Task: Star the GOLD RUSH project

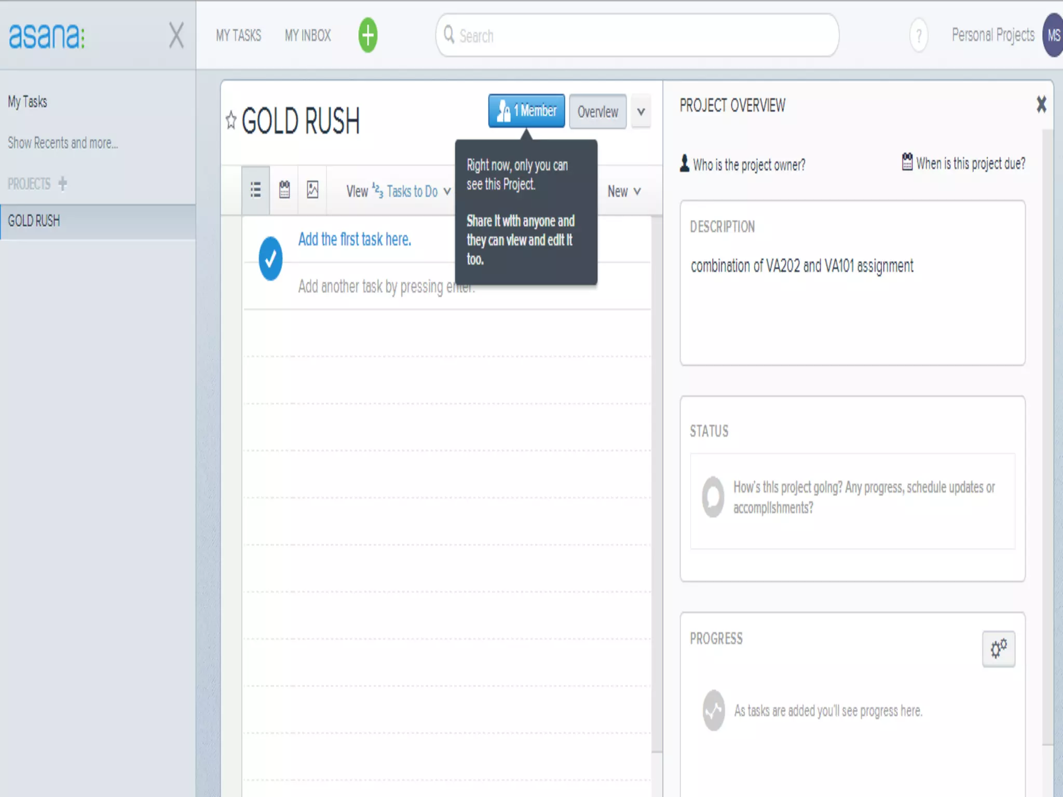Action: [231, 120]
